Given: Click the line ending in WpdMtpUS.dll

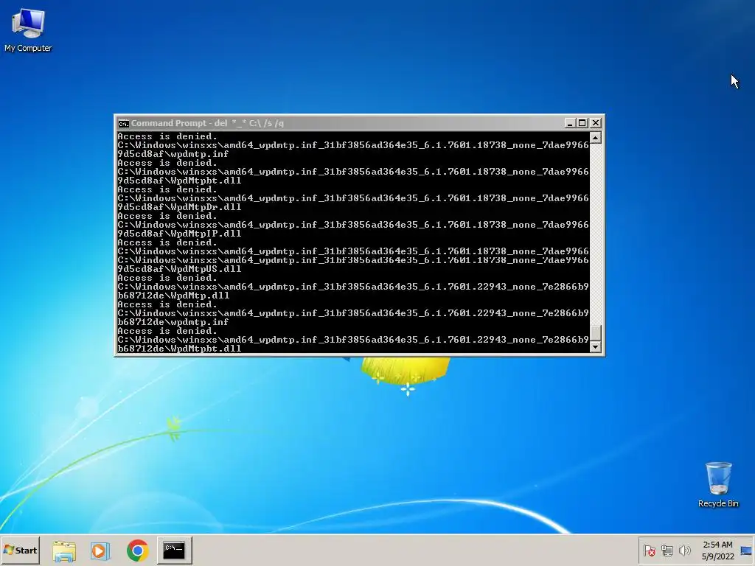Looking at the screenshot, I should [x=179, y=269].
